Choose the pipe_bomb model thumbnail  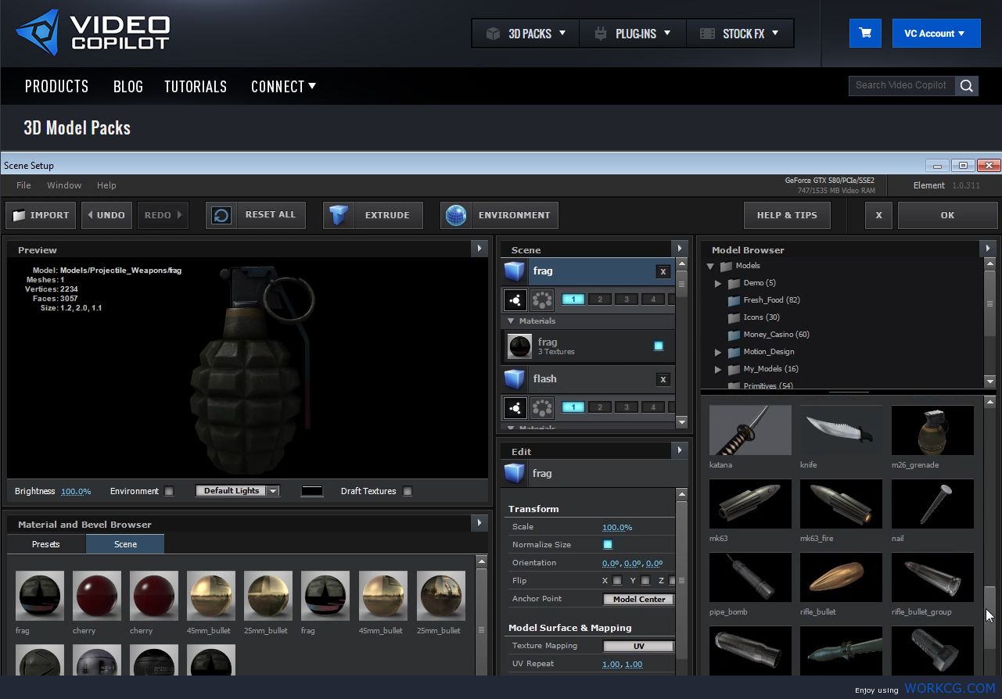[750, 578]
